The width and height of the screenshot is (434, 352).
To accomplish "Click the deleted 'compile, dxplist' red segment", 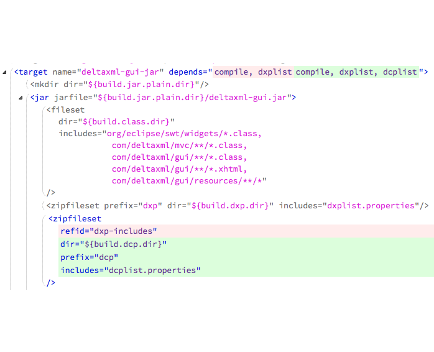I will (x=253, y=72).
